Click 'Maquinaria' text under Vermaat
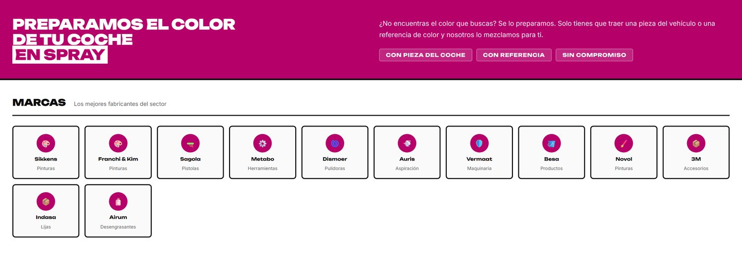742x254 pixels. coord(479,169)
